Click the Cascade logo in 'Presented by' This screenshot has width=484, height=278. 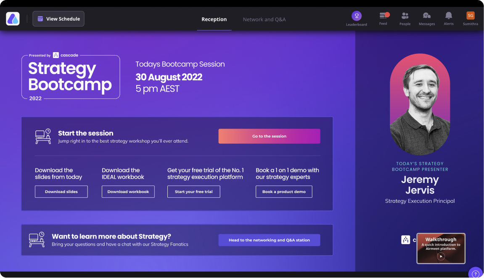tap(66, 55)
